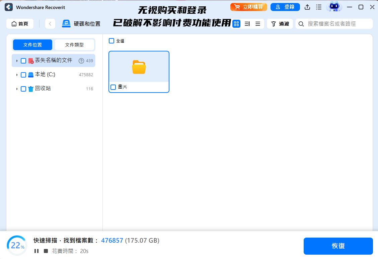Click the blue 恢復 button
378x259 pixels.
coord(338,246)
